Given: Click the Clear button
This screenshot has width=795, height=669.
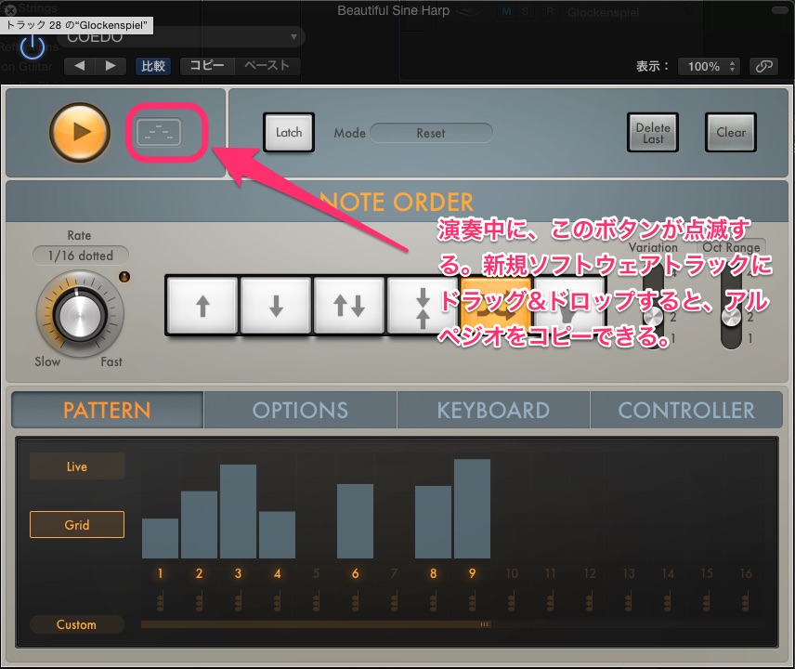Looking at the screenshot, I should 731,133.
